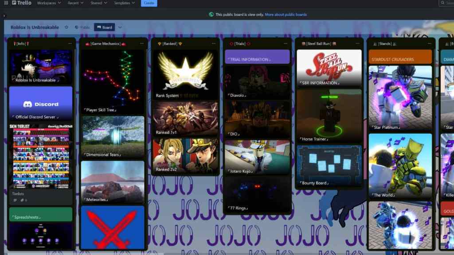Open the Trello apps switcher grid

[x=6, y=3]
